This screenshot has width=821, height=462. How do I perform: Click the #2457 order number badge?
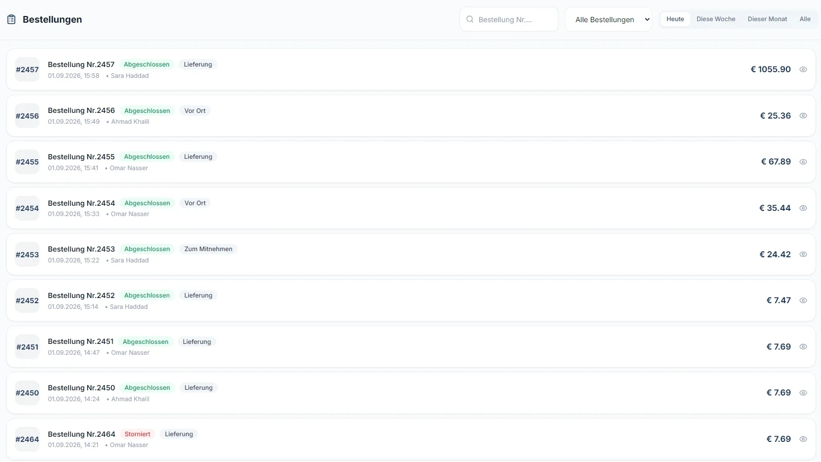coord(27,70)
